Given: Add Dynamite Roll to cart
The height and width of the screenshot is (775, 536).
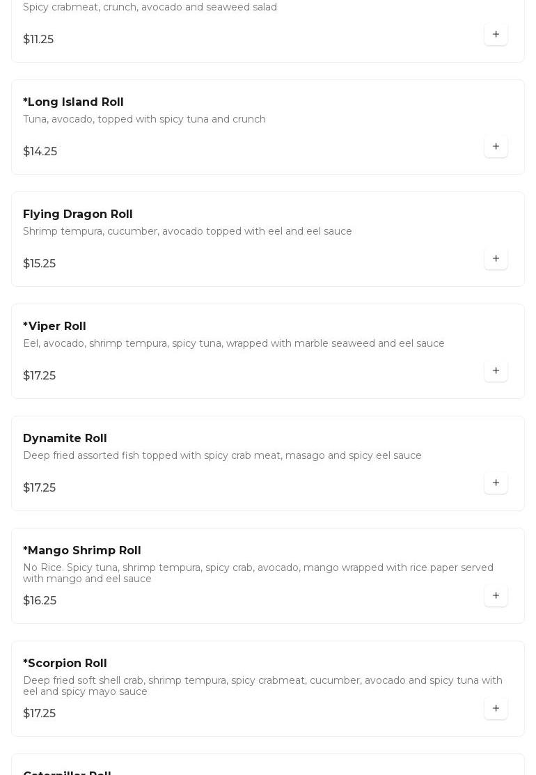Looking at the screenshot, I should pyautogui.click(x=496, y=483).
